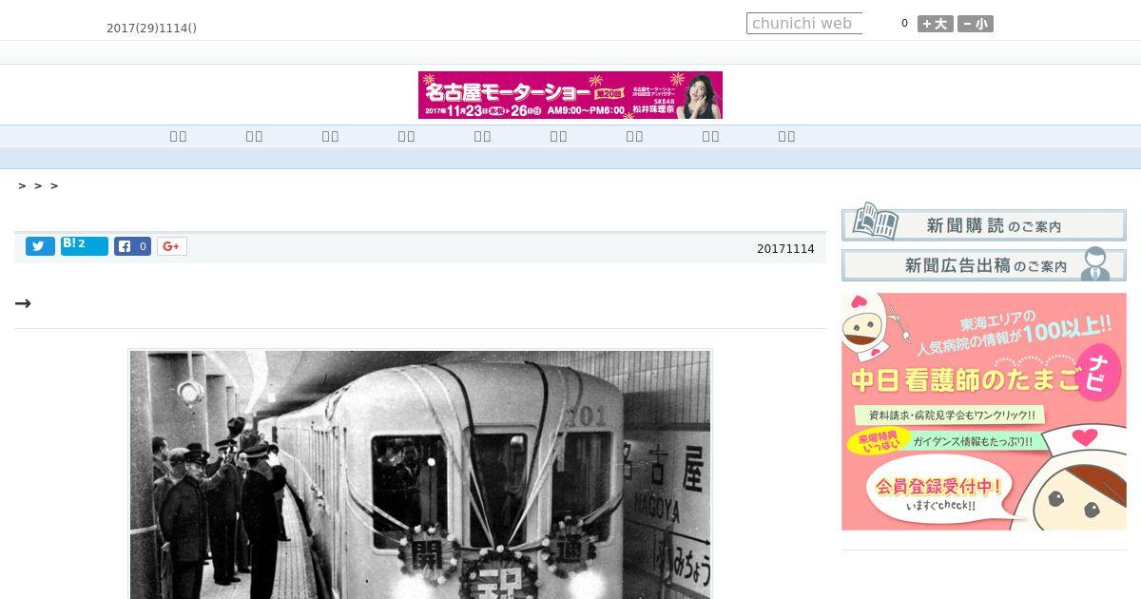
Task: Share article via Twitter bird button
Action: pyautogui.click(x=40, y=246)
